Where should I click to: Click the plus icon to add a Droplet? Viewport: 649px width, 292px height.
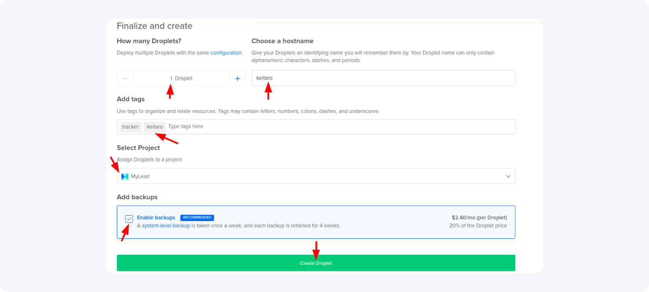(237, 78)
